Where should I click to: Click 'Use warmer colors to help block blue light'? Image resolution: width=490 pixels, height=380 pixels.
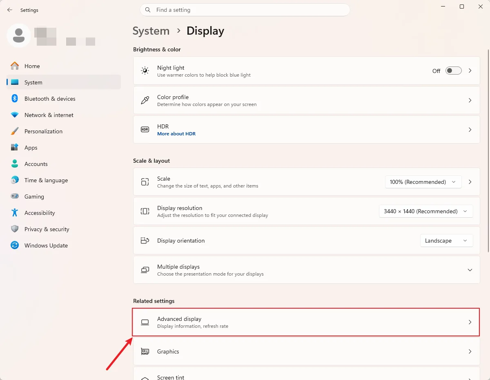coord(204,75)
